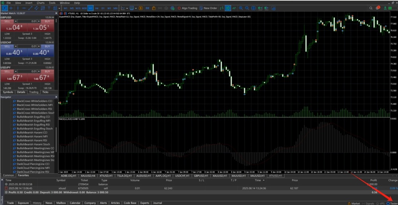Click USDCHF volume decrease arrow

point(16,46)
